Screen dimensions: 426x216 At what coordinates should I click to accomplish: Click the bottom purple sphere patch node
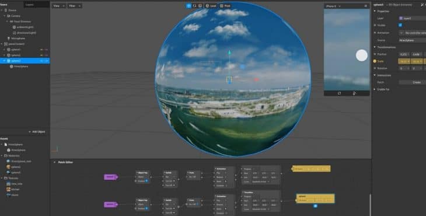(x=110, y=204)
